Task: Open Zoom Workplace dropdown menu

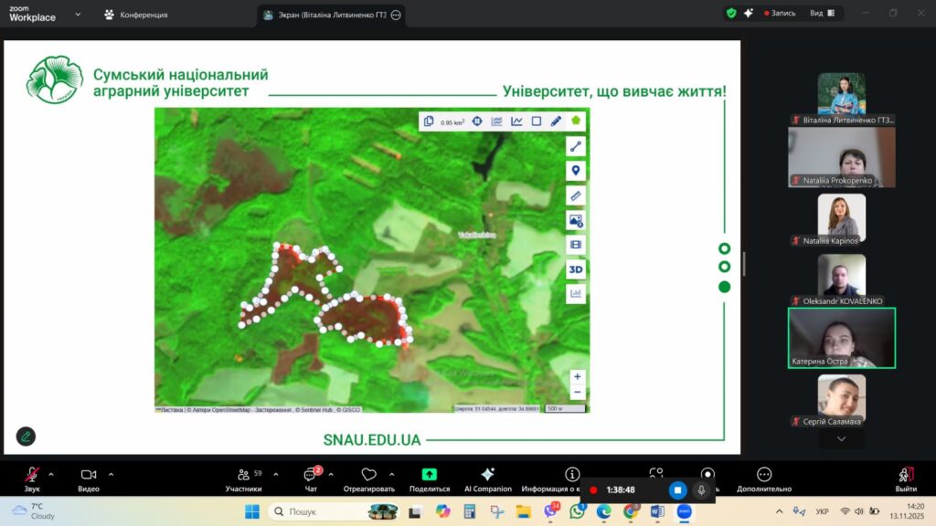Action: point(78,15)
